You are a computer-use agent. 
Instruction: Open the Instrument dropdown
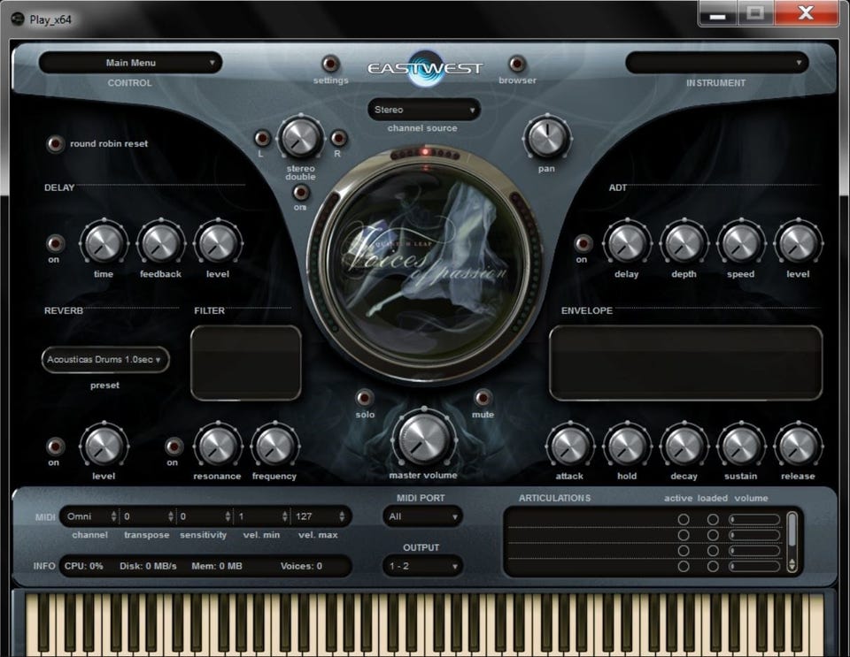pyautogui.click(x=716, y=63)
